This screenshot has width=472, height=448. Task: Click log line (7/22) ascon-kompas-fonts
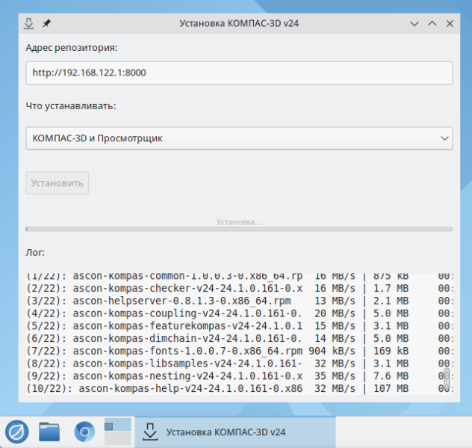[x=240, y=351]
